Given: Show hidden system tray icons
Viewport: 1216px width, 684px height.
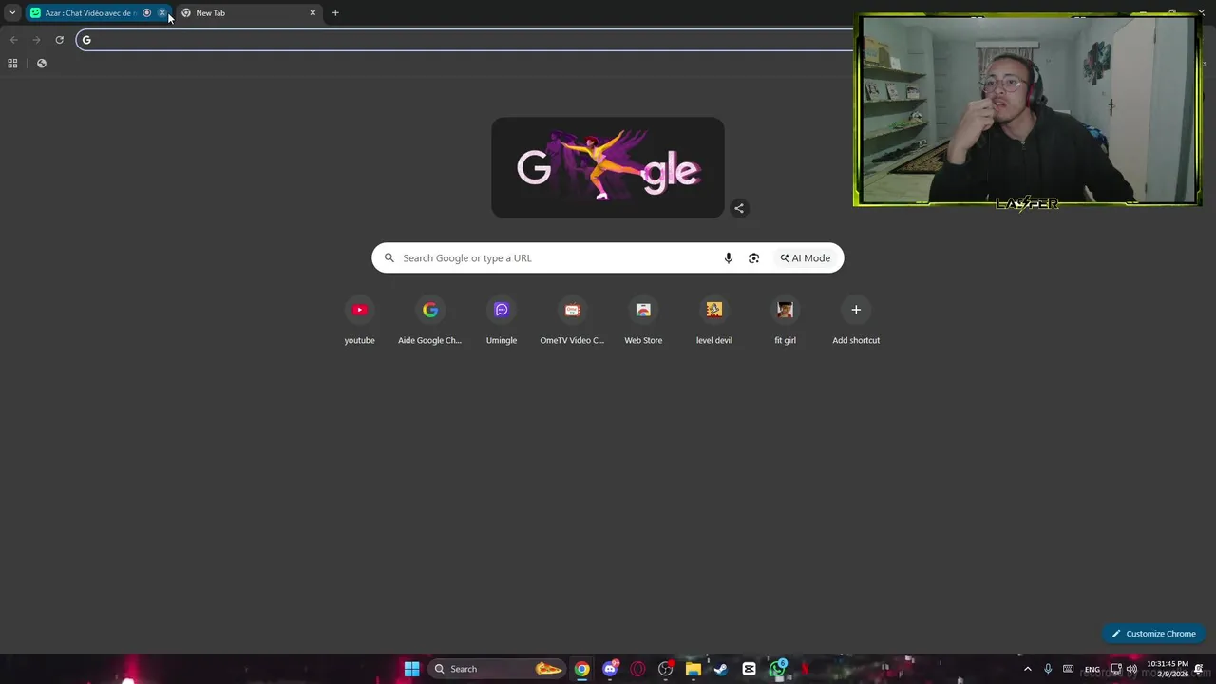Looking at the screenshot, I should 1027,669.
